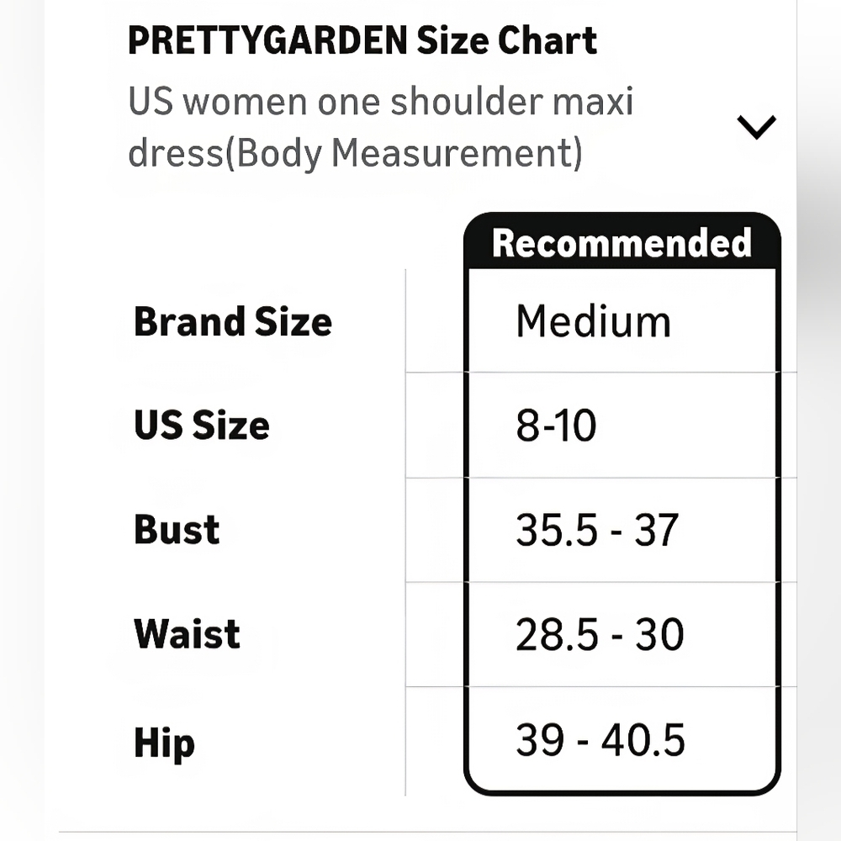
Task: Click the Hip row label
Action: tap(164, 743)
